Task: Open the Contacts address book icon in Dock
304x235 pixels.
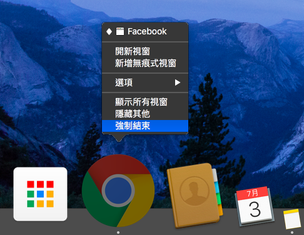Action: [x=195, y=195]
